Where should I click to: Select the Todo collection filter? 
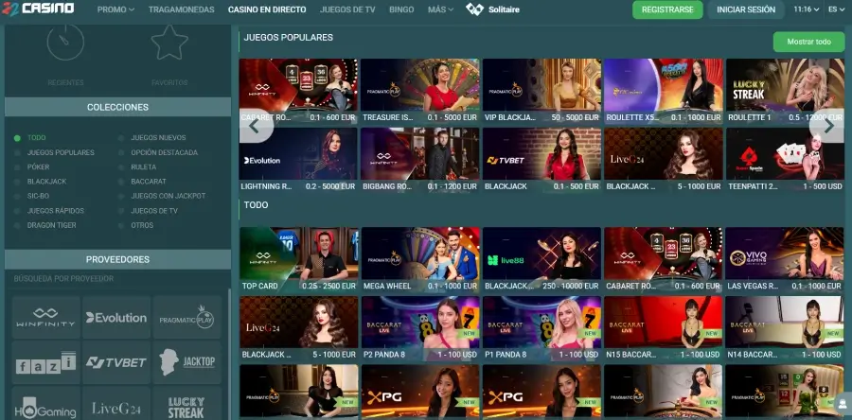36,138
